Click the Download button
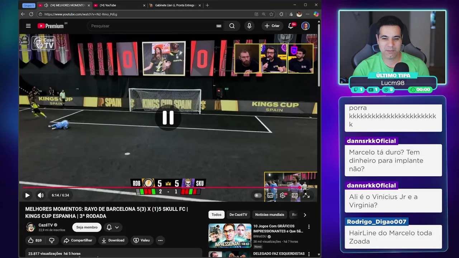 (x=113, y=240)
